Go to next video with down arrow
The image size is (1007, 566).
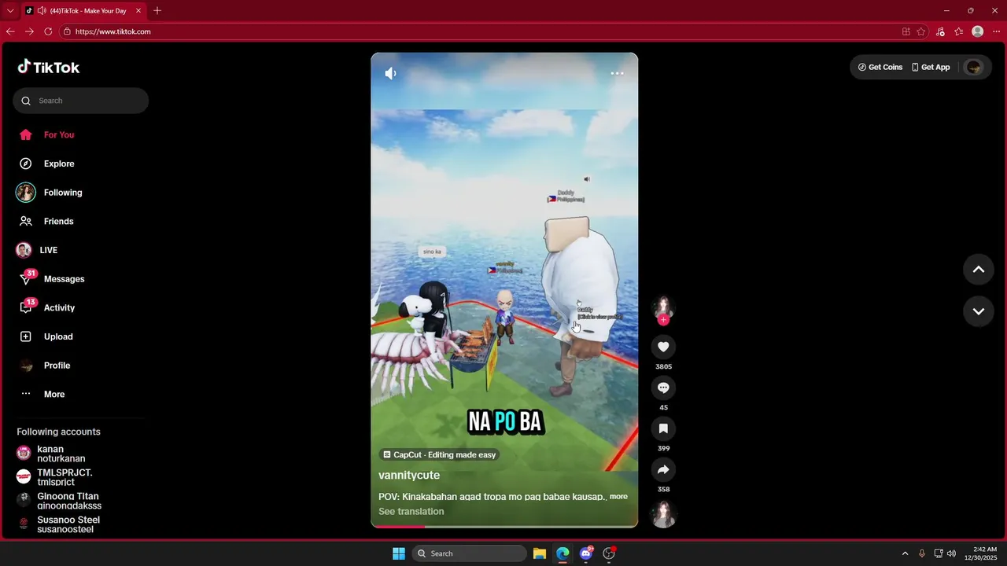pos(979,311)
